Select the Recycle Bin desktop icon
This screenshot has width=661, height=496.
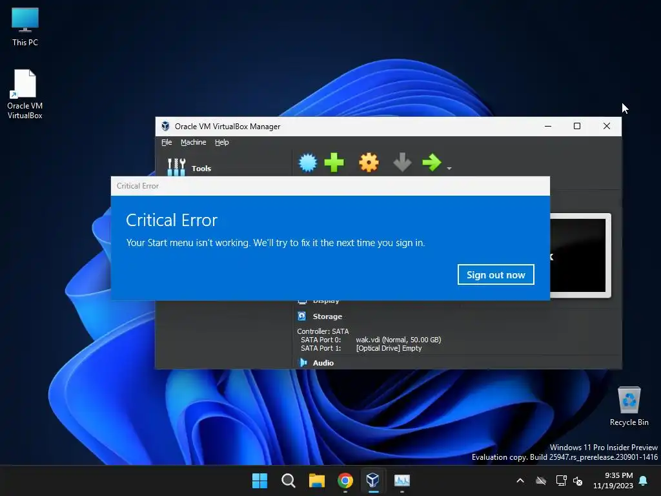tap(629, 406)
